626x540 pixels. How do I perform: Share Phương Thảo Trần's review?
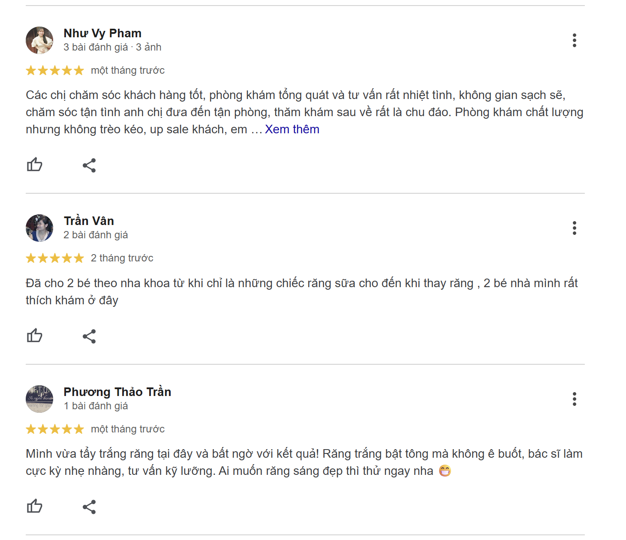[x=90, y=506]
